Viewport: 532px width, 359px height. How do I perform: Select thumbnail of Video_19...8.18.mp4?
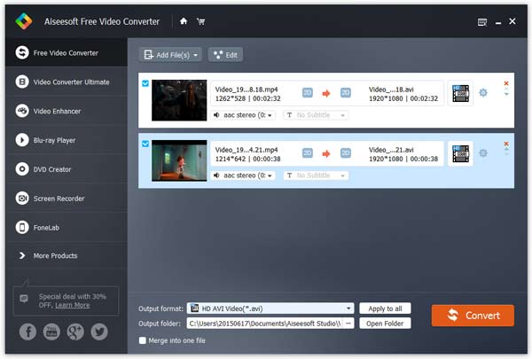(179, 100)
